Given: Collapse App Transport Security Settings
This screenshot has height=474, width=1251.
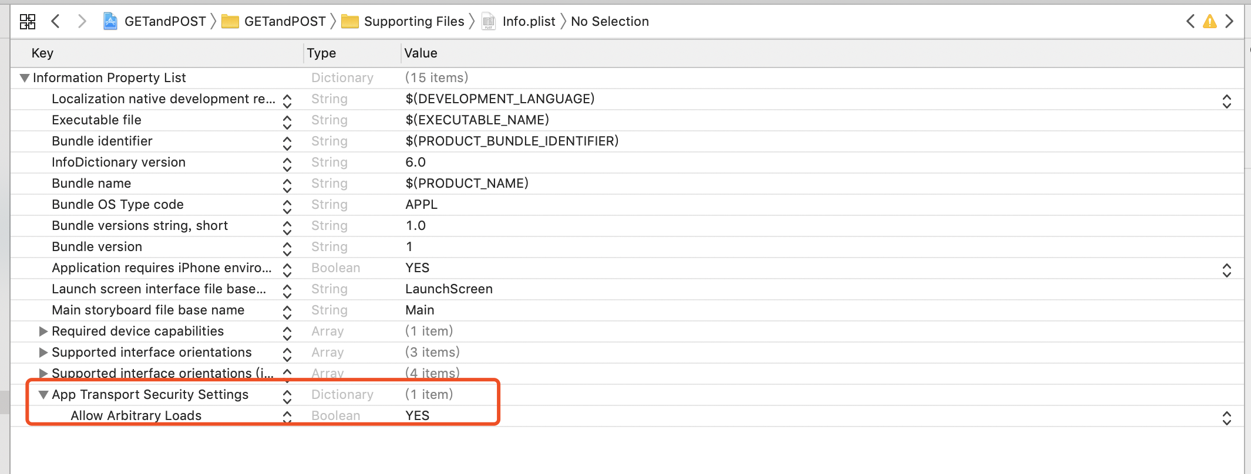Looking at the screenshot, I should click(x=43, y=395).
